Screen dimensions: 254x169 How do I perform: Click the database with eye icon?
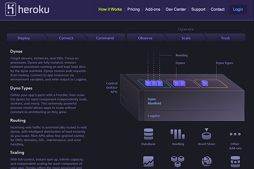click(235, 161)
